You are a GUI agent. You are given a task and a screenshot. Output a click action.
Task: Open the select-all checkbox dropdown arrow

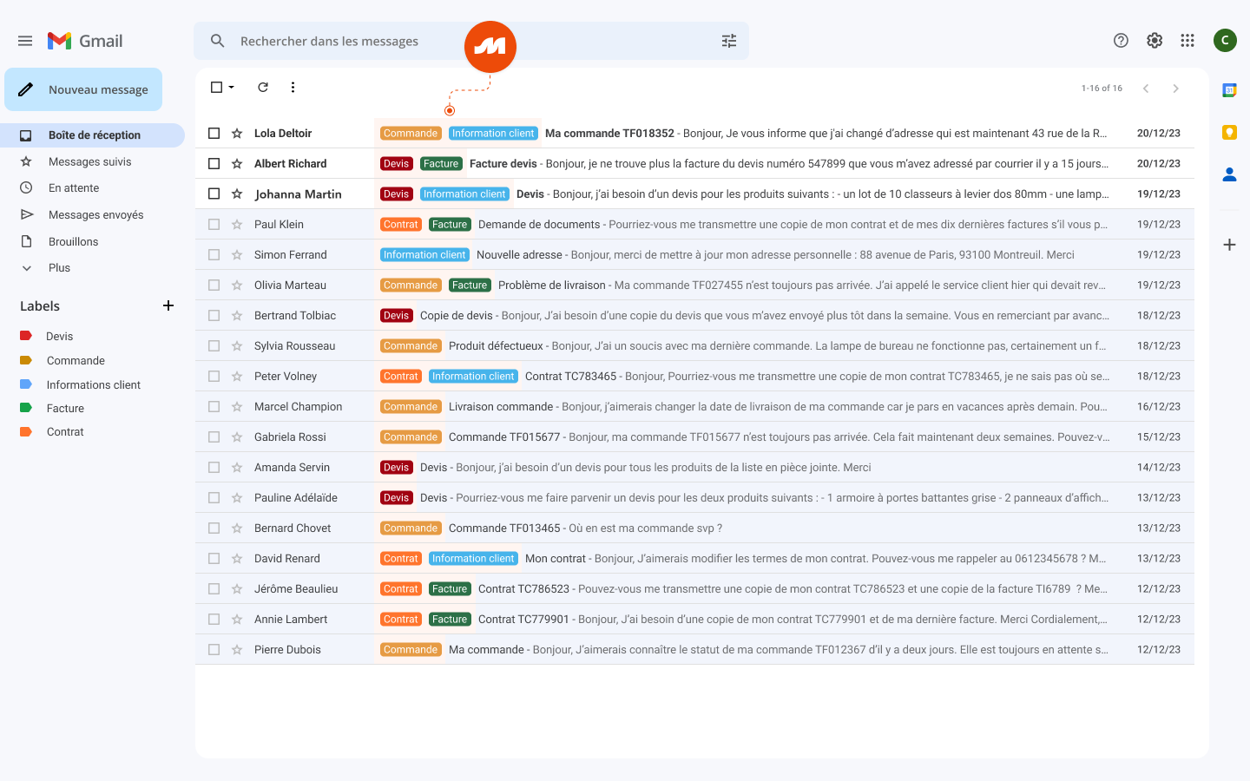[232, 88]
